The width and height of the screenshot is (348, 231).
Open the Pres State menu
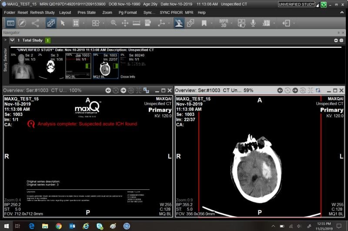click(x=87, y=13)
